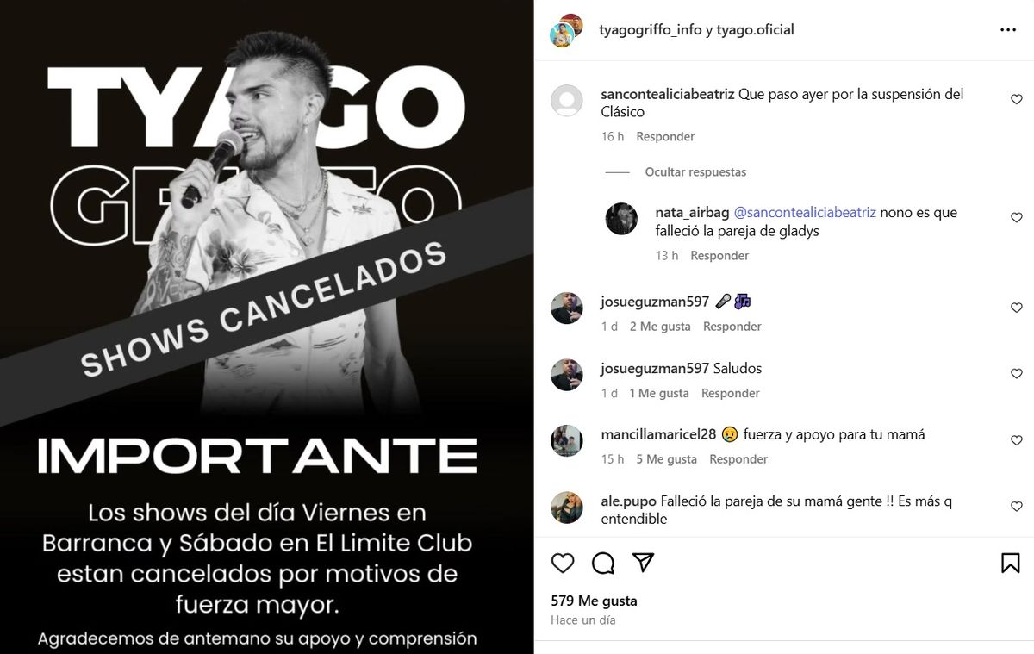View the 579 Me gusta likes list
This screenshot has width=1034, height=654.
[594, 601]
